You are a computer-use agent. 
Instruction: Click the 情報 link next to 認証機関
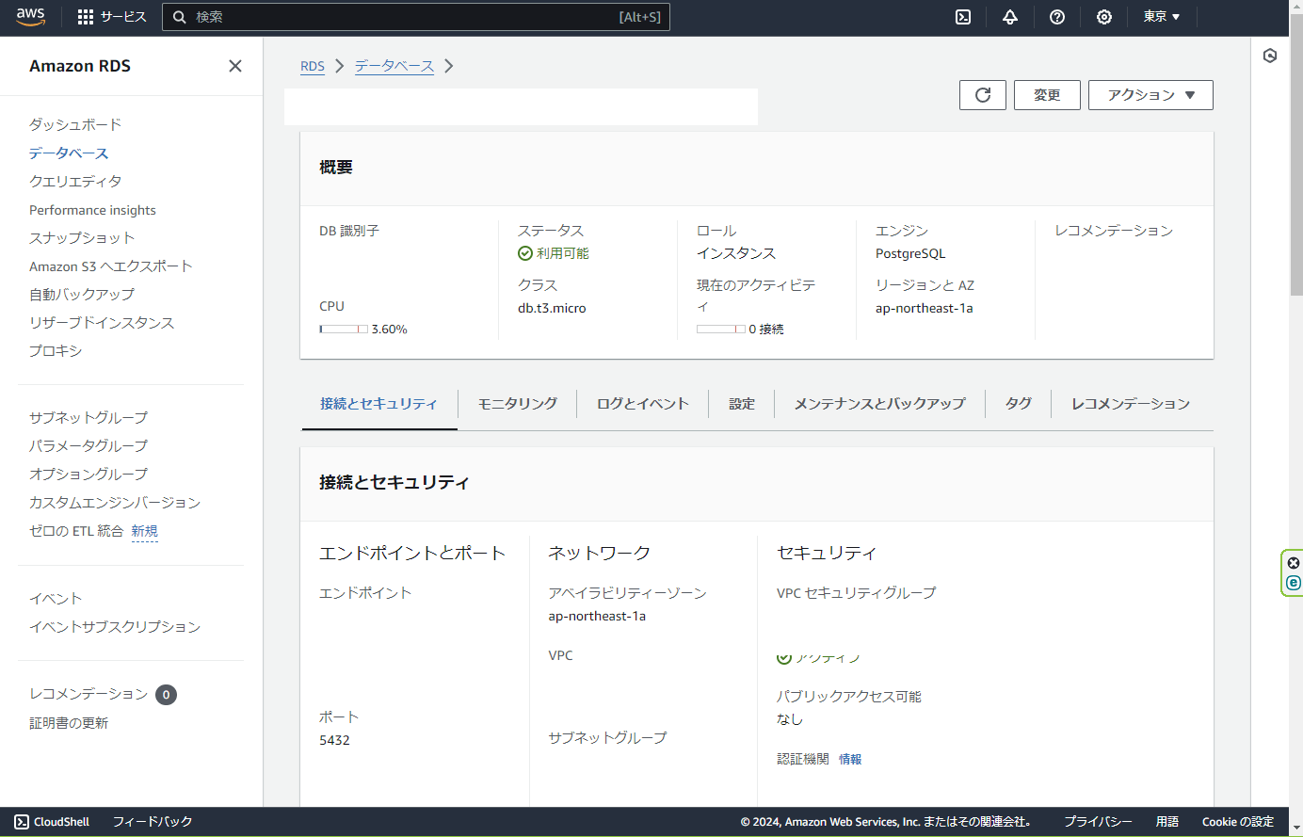tap(850, 759)
